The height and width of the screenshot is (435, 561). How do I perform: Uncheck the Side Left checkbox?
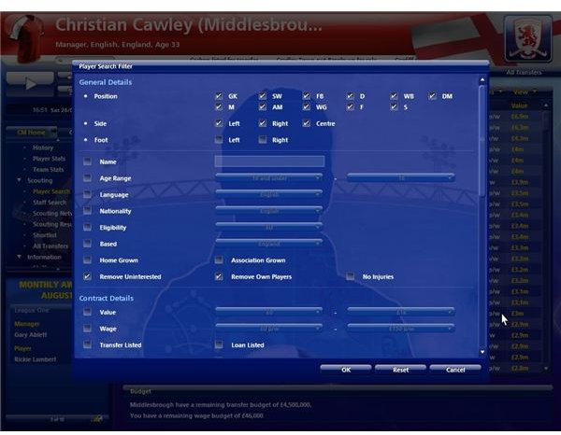click(219, 123)
